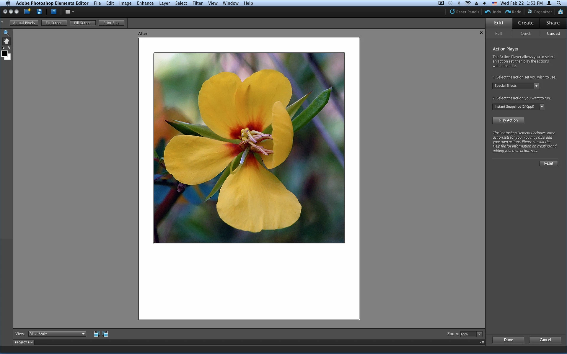Swap foreground and background colors
This screenshot has height=354, width=567.
[9, 48]
